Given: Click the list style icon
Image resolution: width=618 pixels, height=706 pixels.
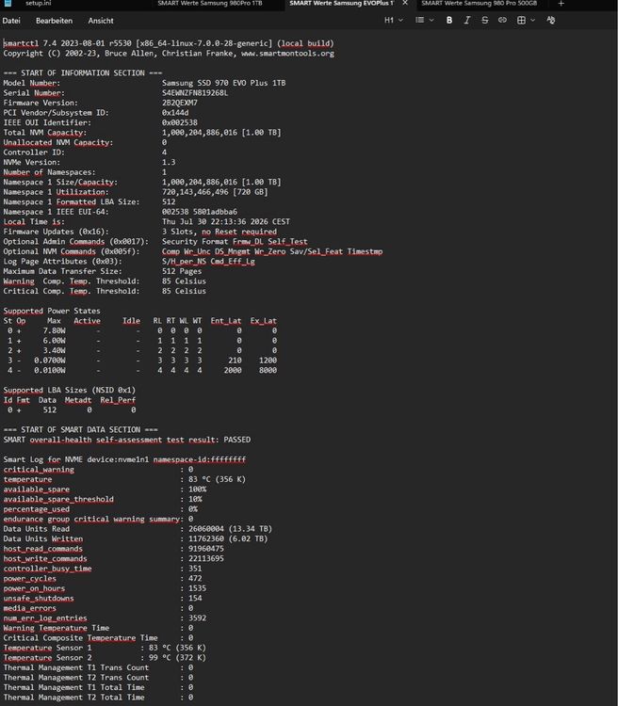Looking at the screenshot, I should pyautogui.click(x=419, y=21).
